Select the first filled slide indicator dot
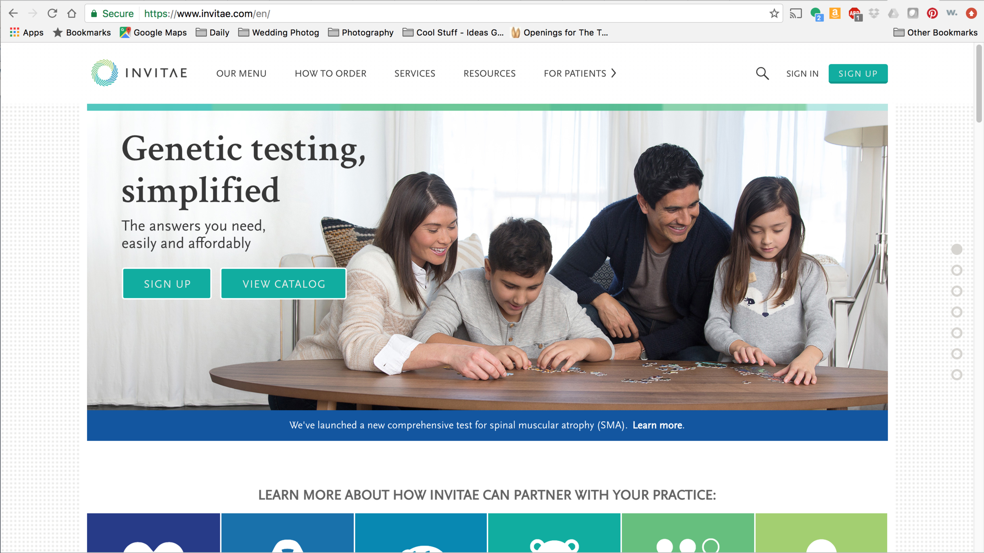This screenshot has width=984, height=553. 956,249
